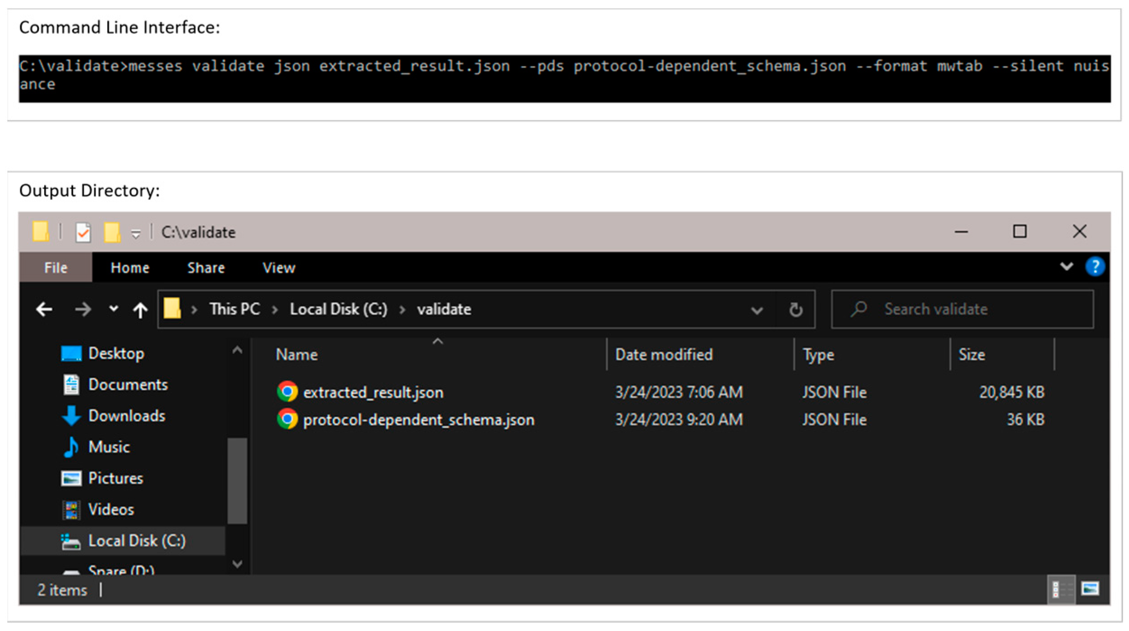Click the navigation pane scrollbar thumb
The height and width of the screenshot is (631, 1129).
[x=237, y=481]
